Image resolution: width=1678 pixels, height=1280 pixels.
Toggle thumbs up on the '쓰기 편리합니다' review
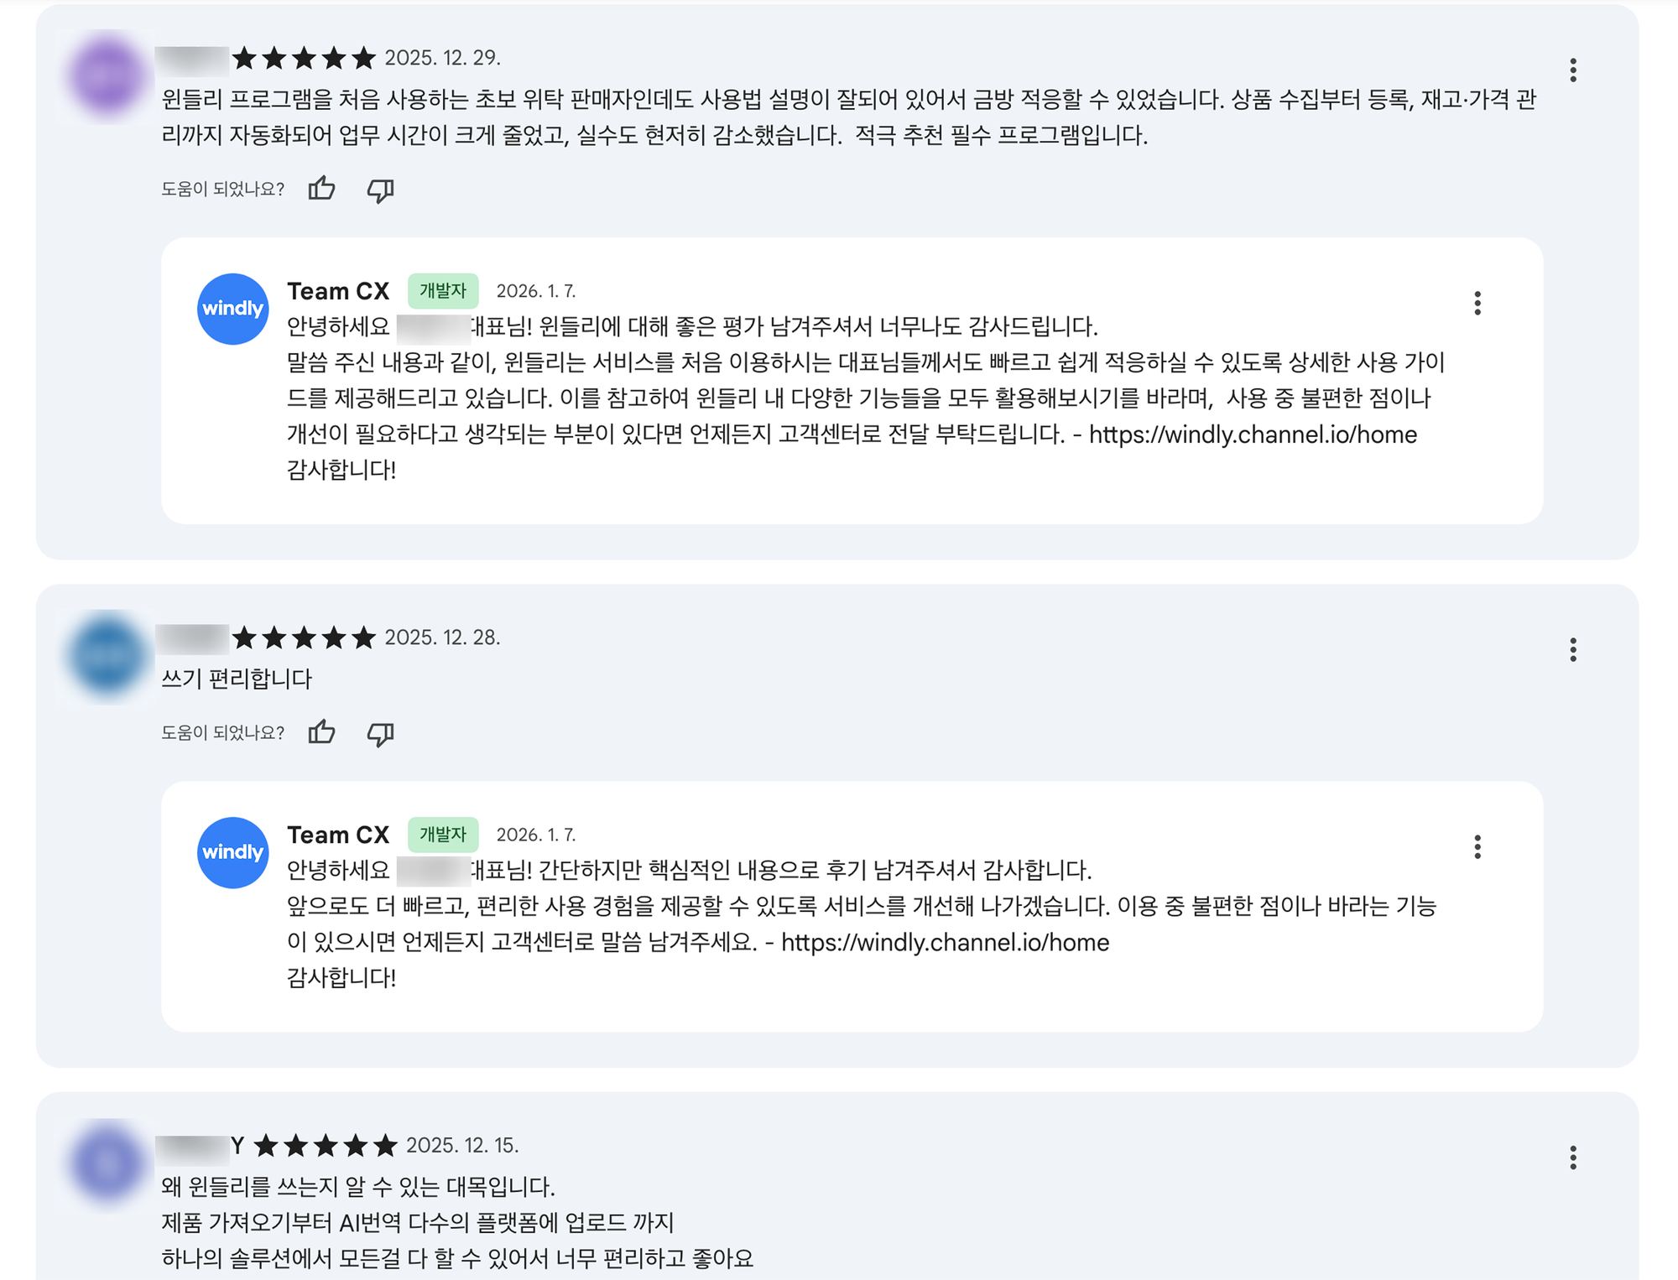tap(321, 733)
